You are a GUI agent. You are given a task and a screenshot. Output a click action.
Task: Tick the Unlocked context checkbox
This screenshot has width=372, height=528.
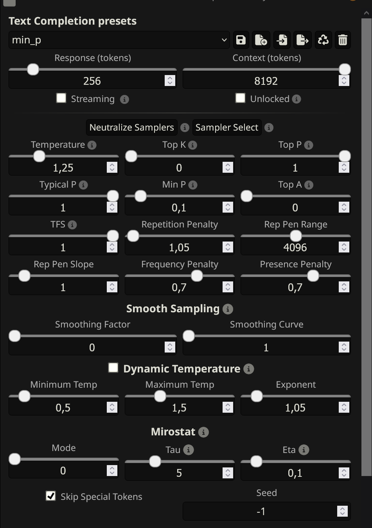[x=240, y=98]
